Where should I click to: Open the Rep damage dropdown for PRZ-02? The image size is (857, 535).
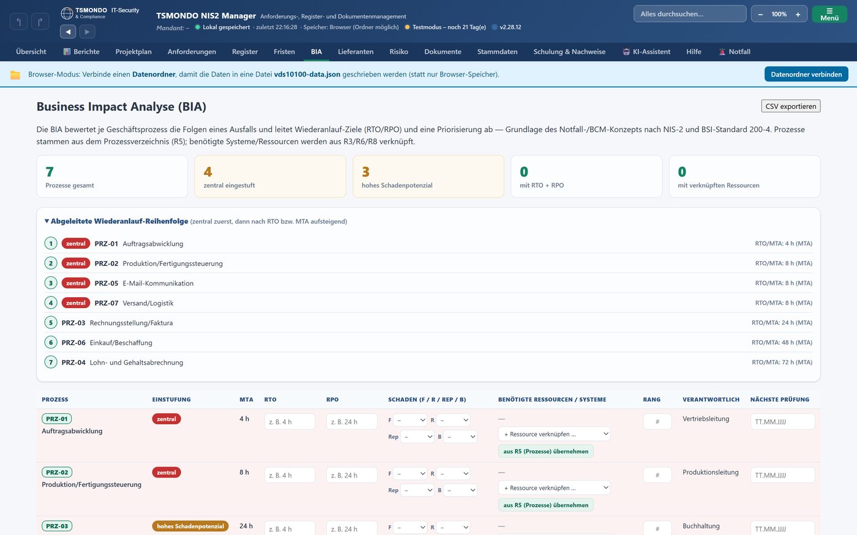[x=417, y=490]
